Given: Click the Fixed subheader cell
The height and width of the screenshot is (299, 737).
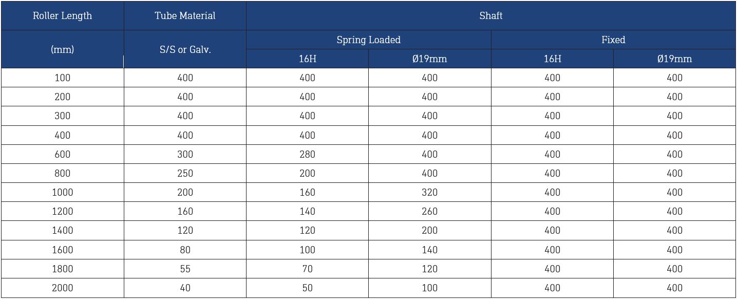Looking at the screenshot, I should tap(613, 40).
